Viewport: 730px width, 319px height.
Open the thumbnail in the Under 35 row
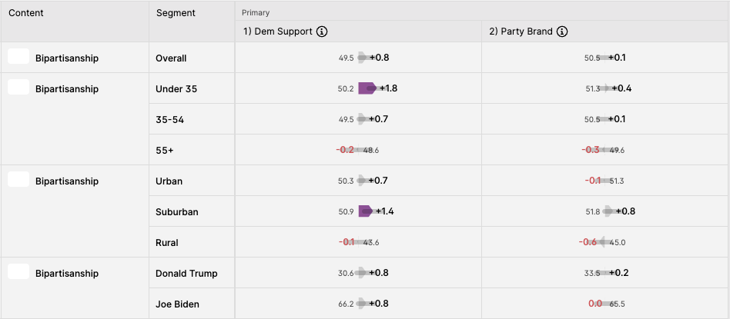18,87
